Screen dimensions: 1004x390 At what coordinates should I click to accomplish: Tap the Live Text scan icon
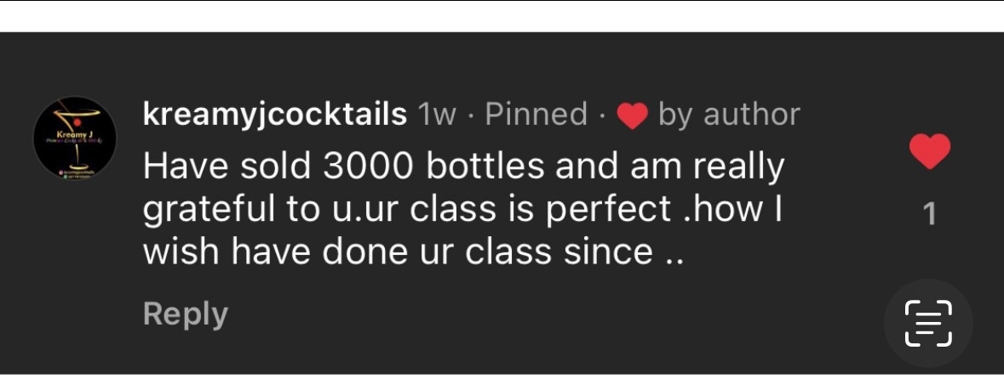click(x=927, y=324)
